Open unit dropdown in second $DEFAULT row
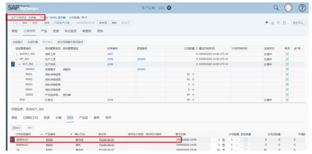Screen dimensions: 312x154 pyautogui.click(x=237, y=145)
